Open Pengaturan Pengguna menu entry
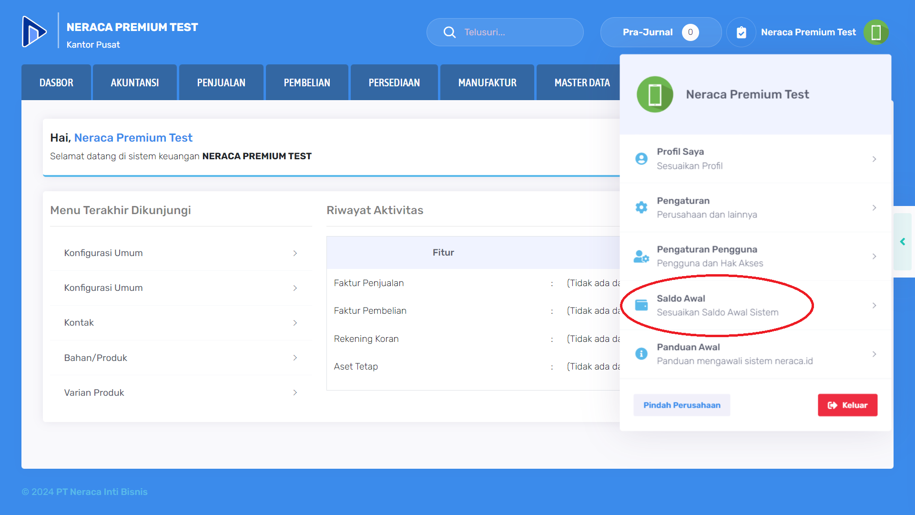This screenshot has width=915, height=515. point(755,257)
